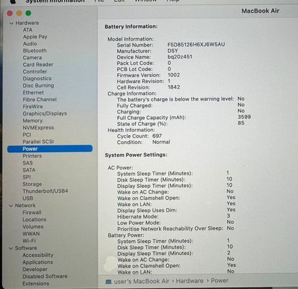298x289 pixels.
Task: Click Hardware in the bottom path bar
Action: coord(190,281)
